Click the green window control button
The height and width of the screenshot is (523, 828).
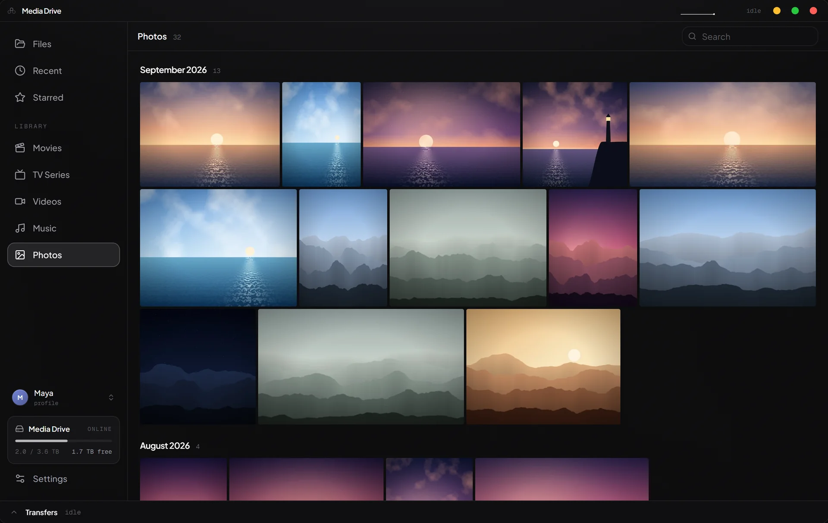[795, 11]
